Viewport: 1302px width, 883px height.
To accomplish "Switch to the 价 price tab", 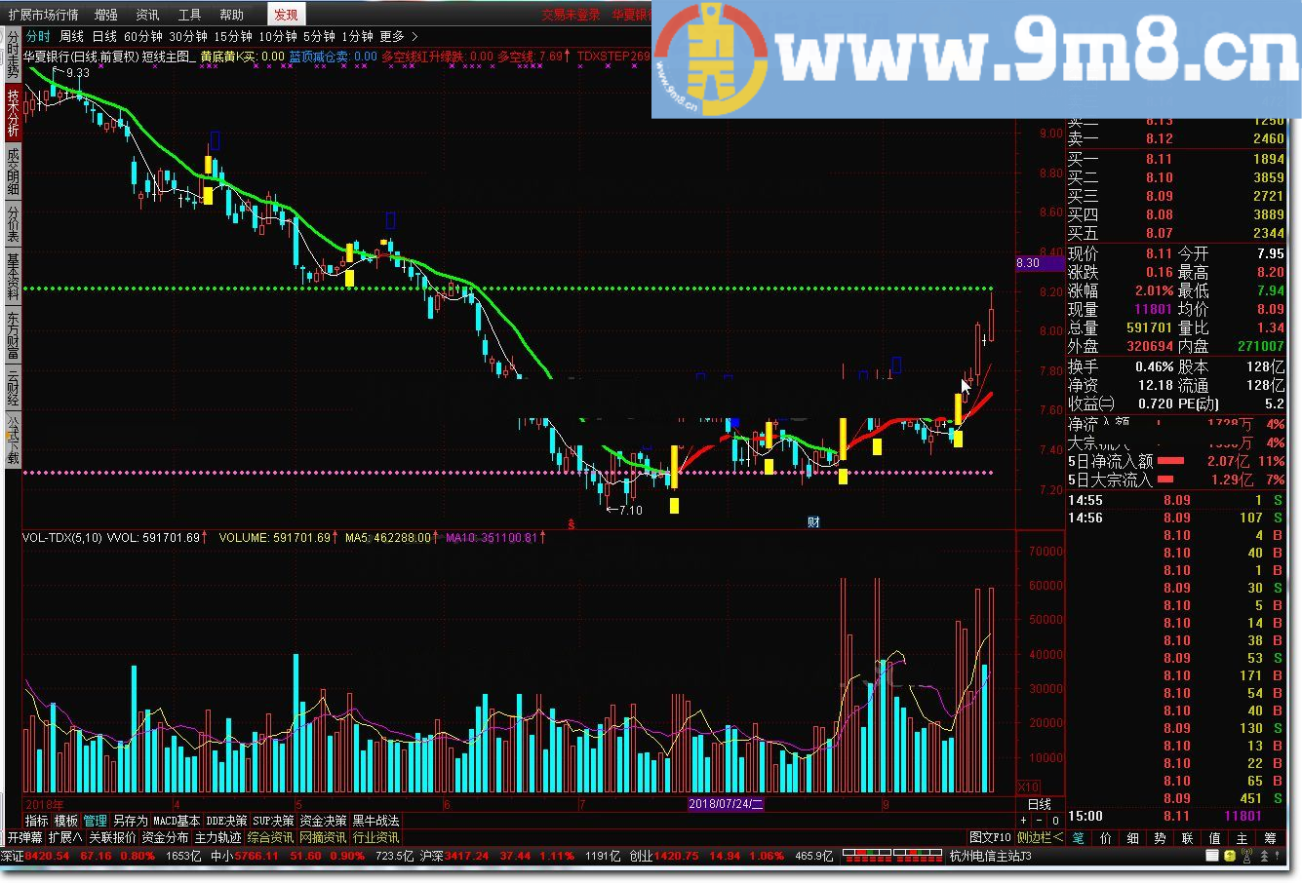I will (1106, 837).
